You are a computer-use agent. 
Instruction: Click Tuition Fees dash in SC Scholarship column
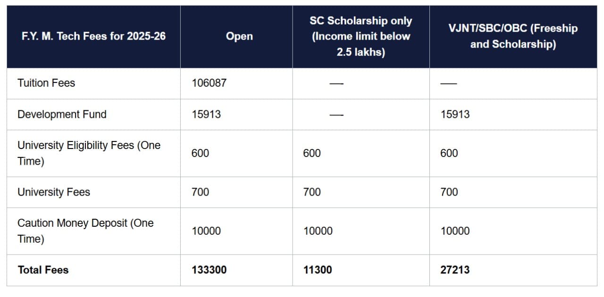(x=336, y=83)
